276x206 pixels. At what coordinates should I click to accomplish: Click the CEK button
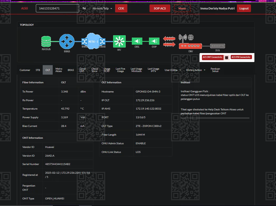[121, 8]
